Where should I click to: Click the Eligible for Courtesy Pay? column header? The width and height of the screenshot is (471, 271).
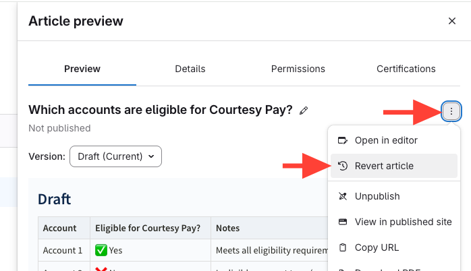tap(148, 229)
